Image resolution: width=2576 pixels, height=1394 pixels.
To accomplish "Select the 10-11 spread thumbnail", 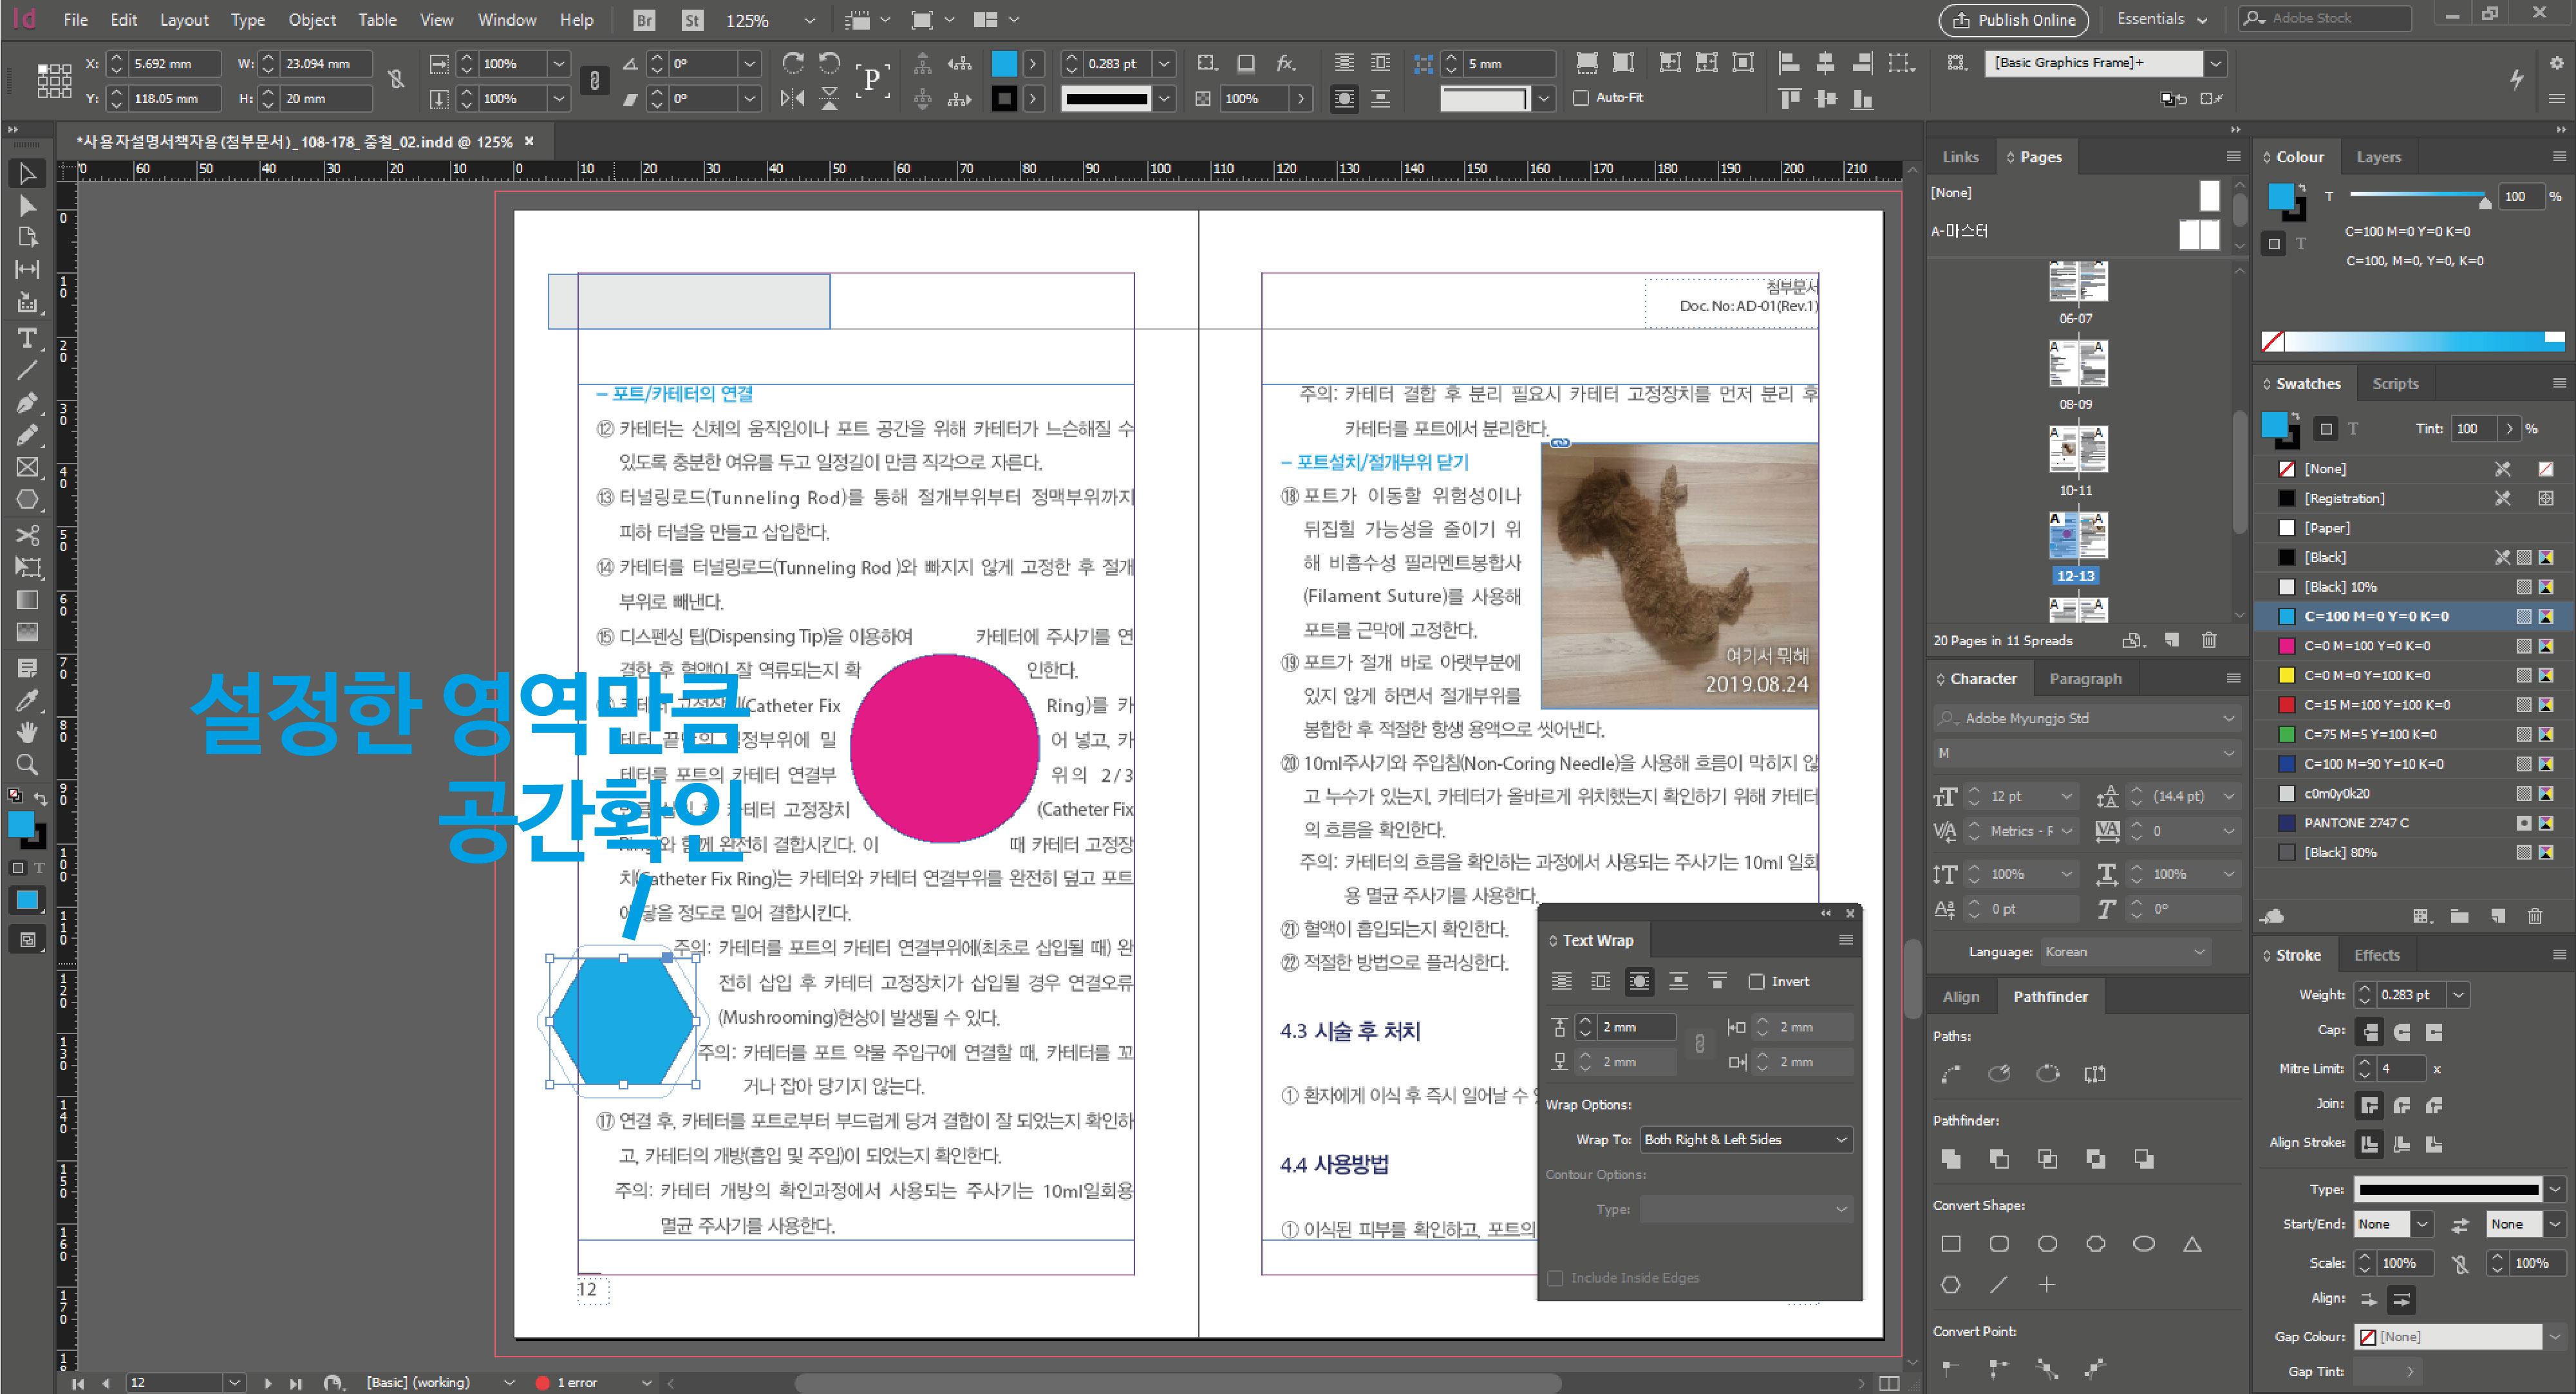I will 2077,449.
